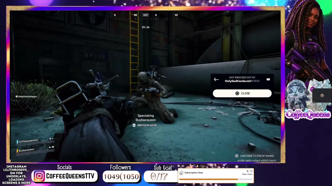Click the knocker name OnlyGodCanSaveU#7832
The height and width of the screenshot is (186, 332).
pos(242,81)
